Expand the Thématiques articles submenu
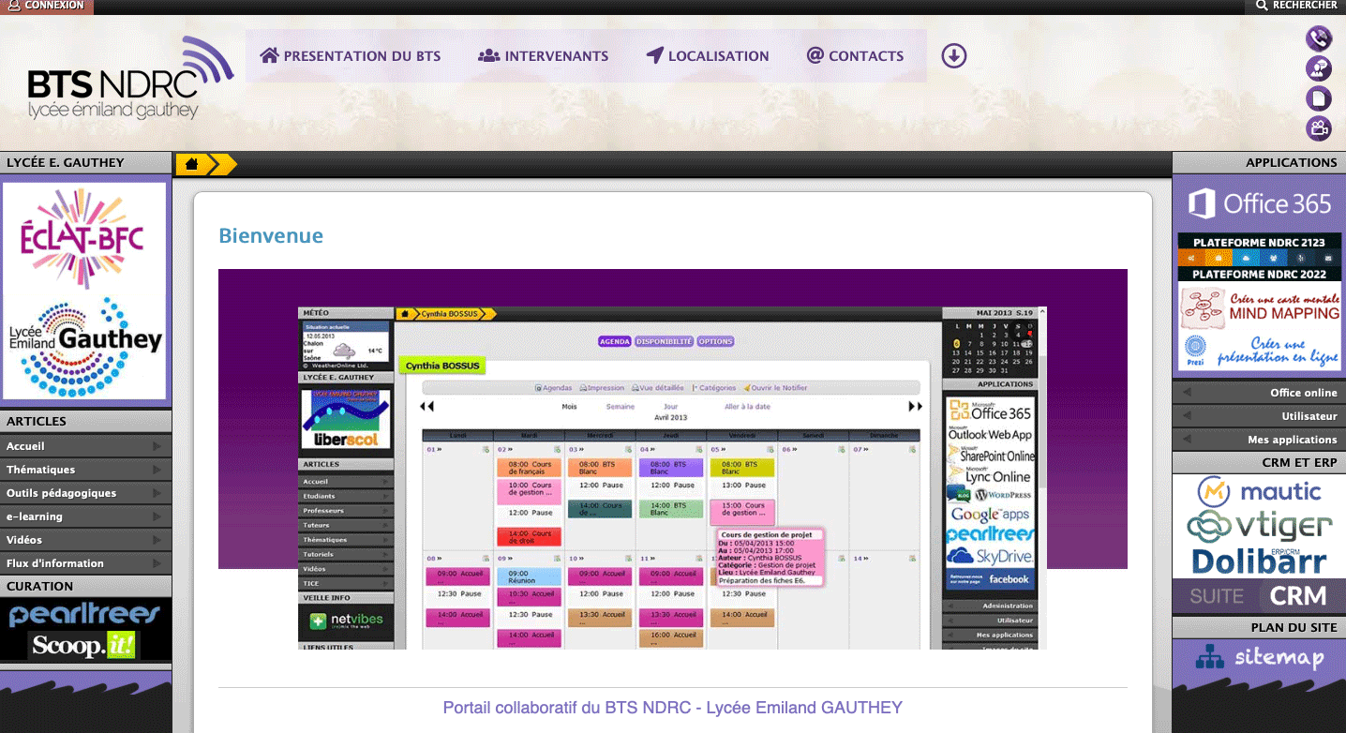 coord(84,470)
